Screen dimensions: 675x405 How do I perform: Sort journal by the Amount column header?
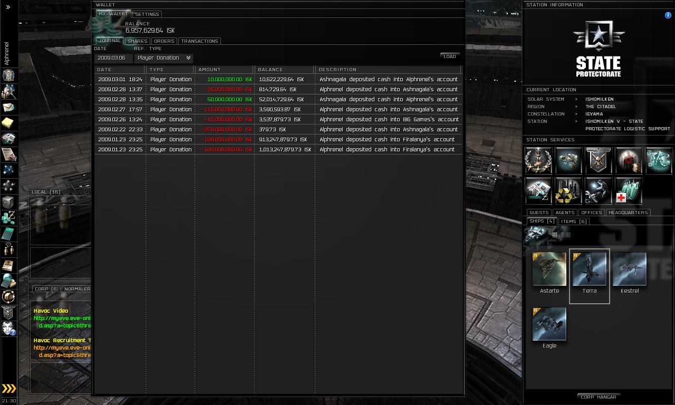click(225, 70)
